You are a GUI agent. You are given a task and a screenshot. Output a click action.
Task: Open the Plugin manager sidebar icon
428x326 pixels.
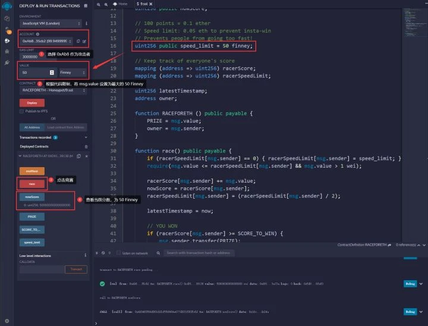7,62
